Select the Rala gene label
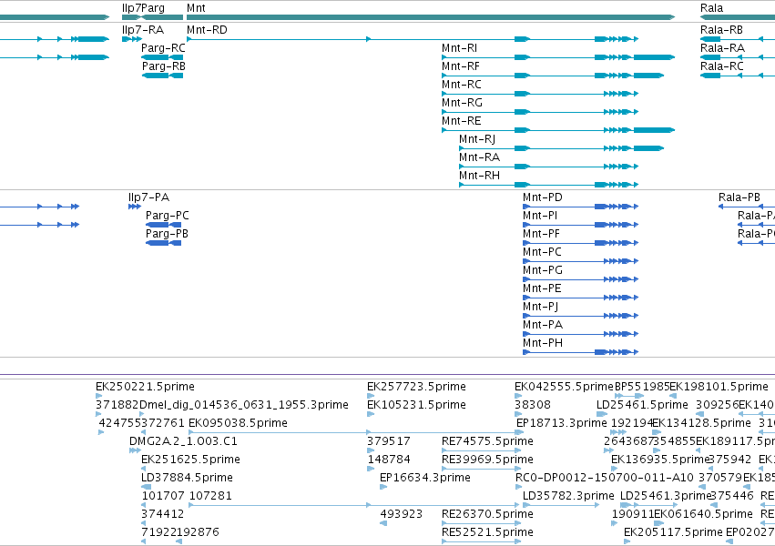This screenshot has width=775, height=546. [711, 8]
